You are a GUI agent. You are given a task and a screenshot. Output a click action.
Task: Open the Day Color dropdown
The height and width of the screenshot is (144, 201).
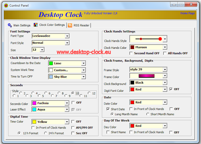coord(165,126)
